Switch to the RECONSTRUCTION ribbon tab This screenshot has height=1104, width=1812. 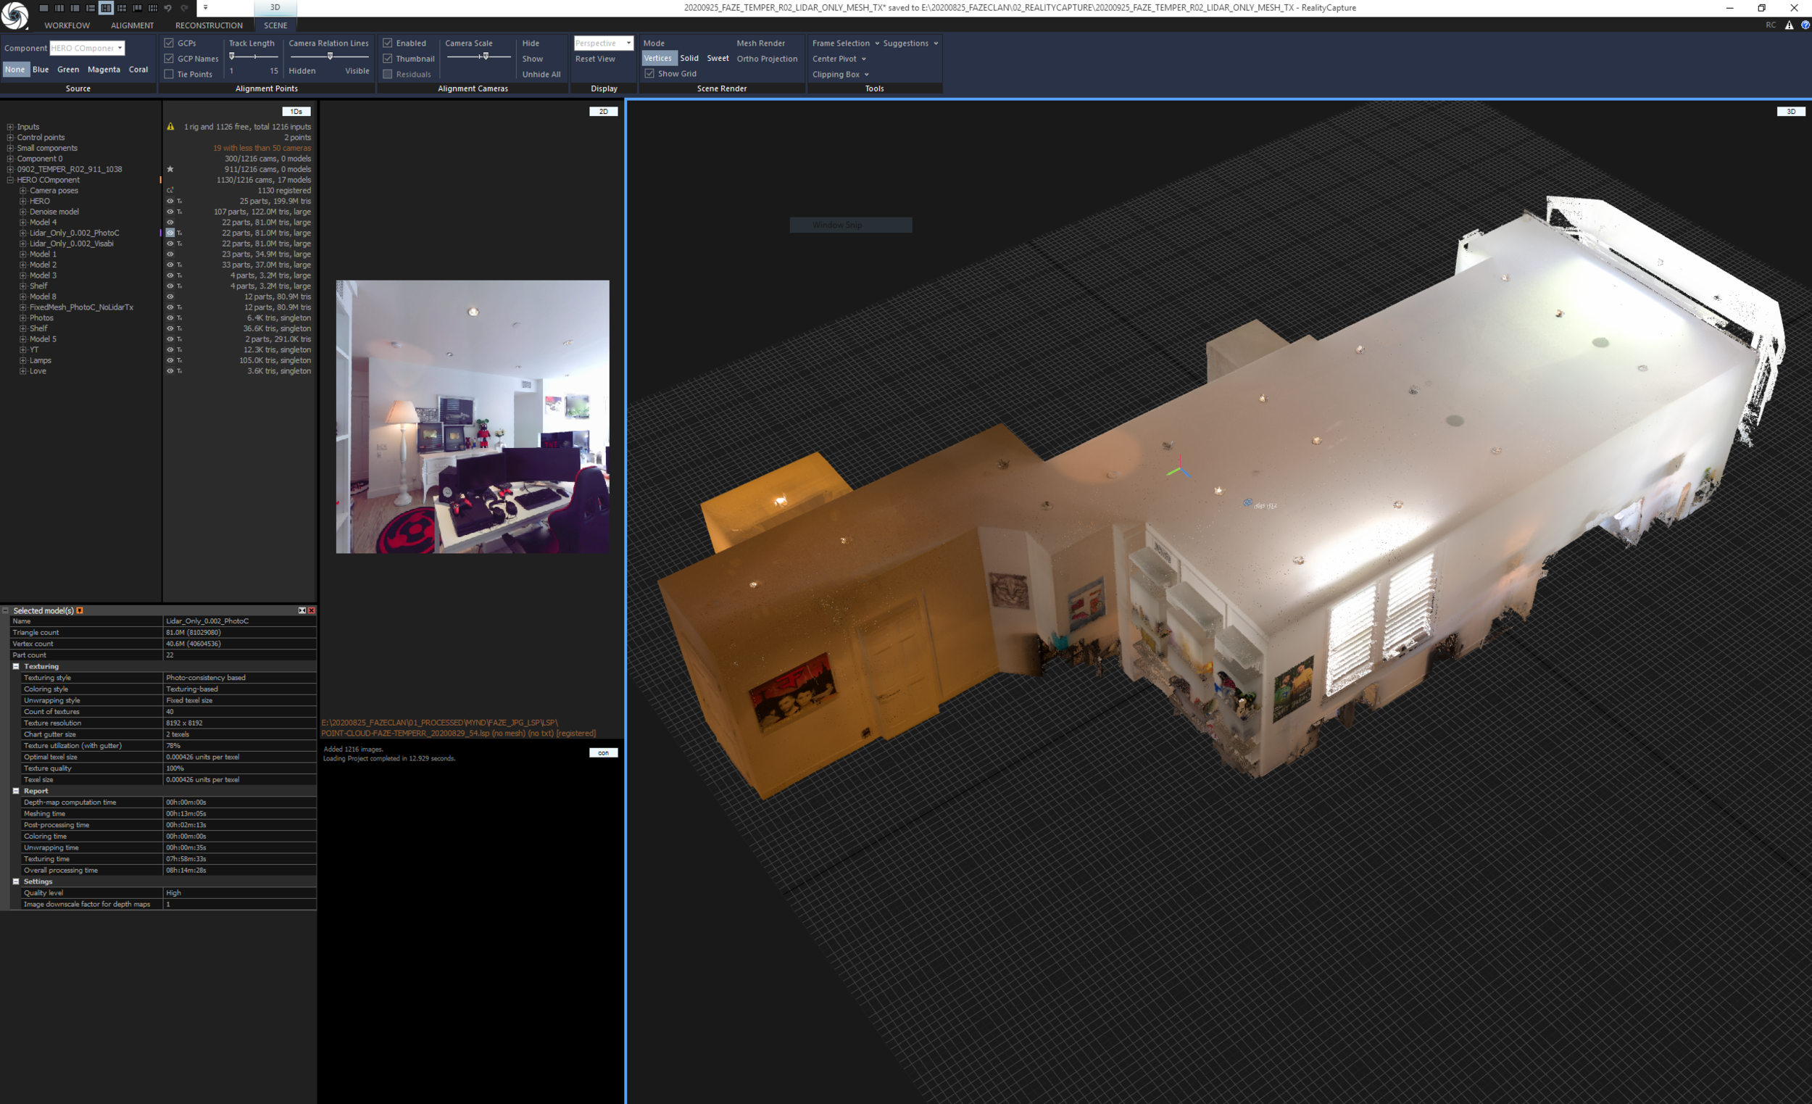209,25
